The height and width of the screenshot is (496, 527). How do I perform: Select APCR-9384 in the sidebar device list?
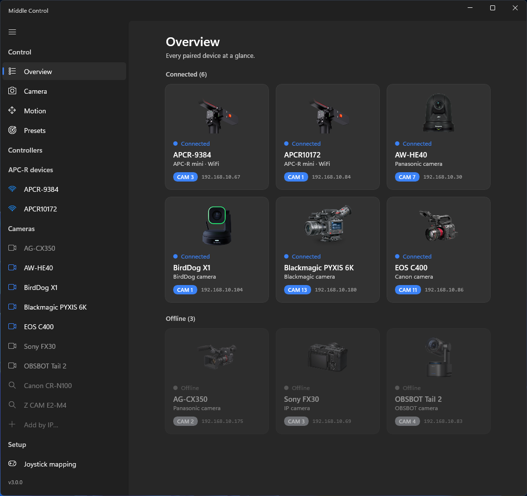[64, 189]
